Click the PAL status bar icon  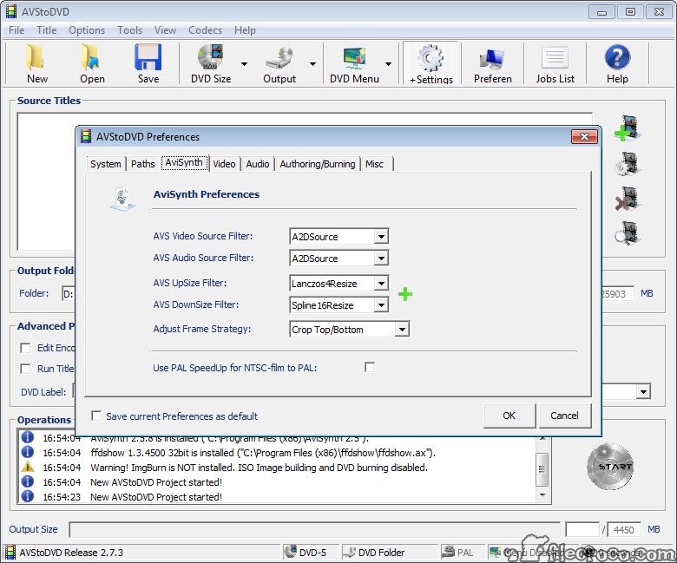[x=448, y=552]
